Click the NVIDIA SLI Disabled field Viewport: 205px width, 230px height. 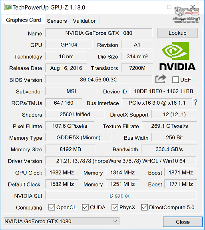coord(121,195)
